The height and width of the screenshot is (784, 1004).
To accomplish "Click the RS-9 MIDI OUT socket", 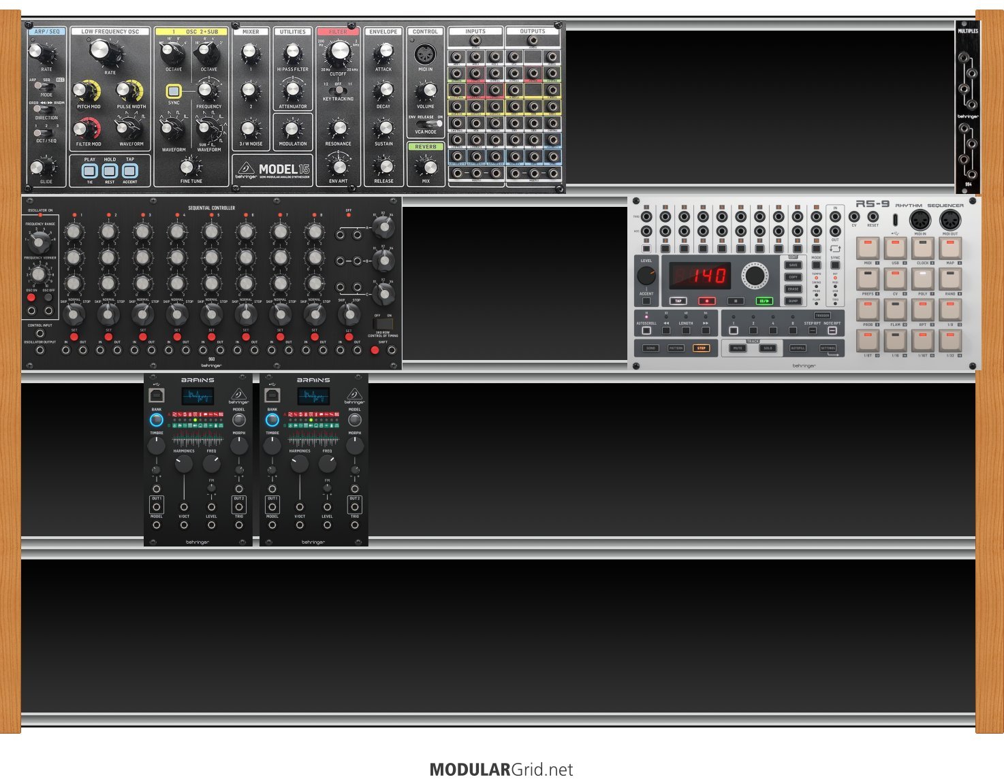I will pyautogui.click(x=950, y=220).
